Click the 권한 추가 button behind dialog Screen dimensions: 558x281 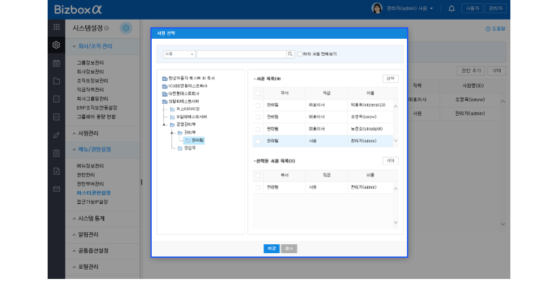click(x=471, y=71)
